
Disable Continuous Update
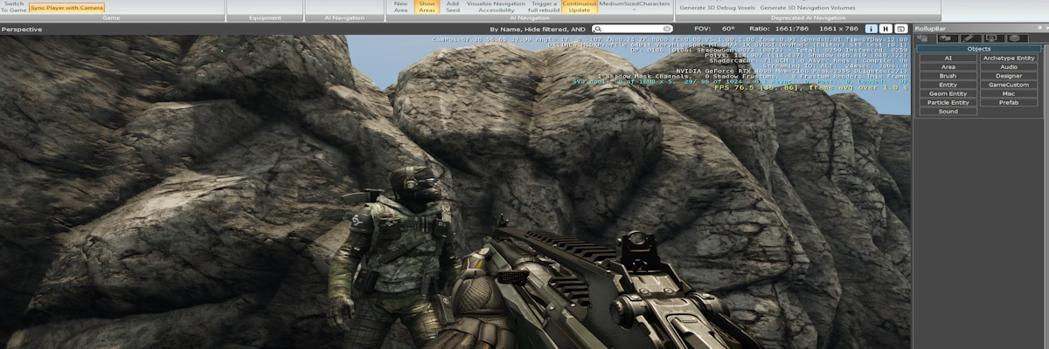(580, 7)
